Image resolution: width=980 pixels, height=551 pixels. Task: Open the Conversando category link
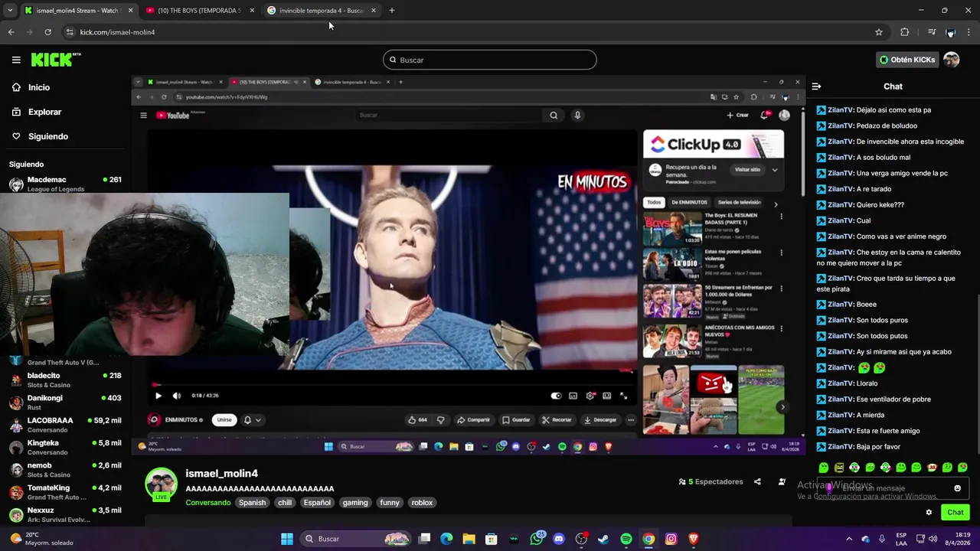[207, 503]
